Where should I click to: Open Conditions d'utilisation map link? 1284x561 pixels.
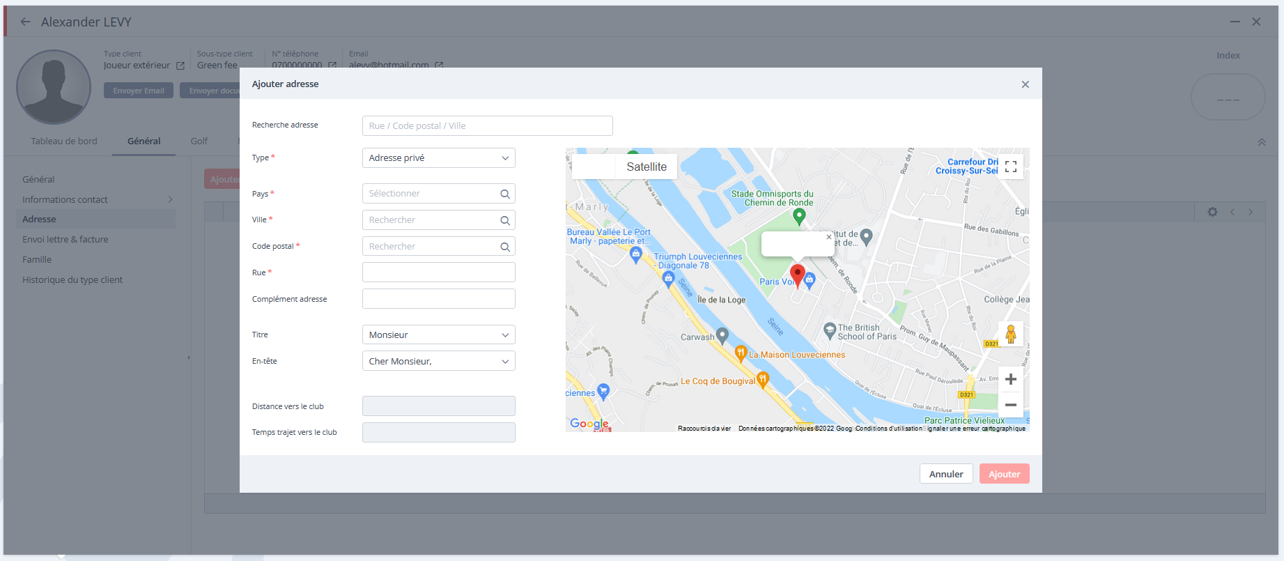pos(889,429)
